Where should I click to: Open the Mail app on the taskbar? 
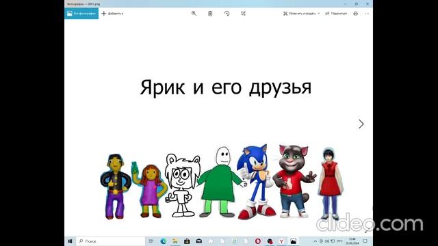(x=198, y=241)
